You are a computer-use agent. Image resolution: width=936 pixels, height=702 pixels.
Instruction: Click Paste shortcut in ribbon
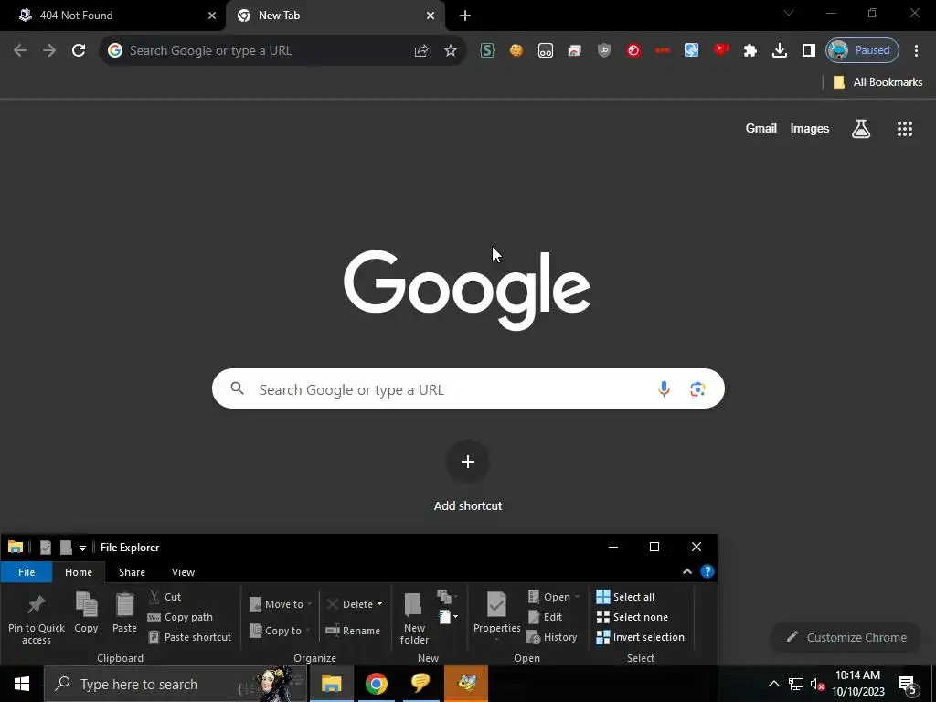pos(190,637)
